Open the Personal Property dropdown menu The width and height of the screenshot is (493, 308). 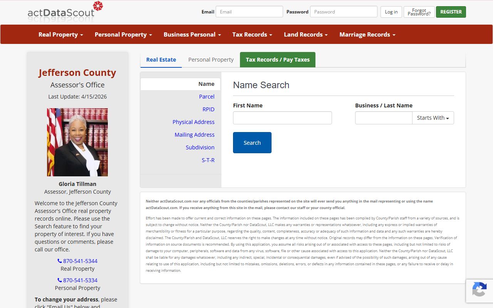pyautogui.click(x=123, y=34)
